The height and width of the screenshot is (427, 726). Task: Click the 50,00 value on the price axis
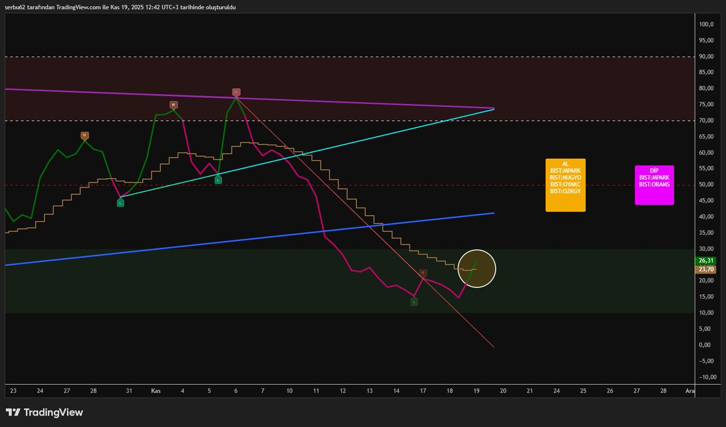[706, 184]
